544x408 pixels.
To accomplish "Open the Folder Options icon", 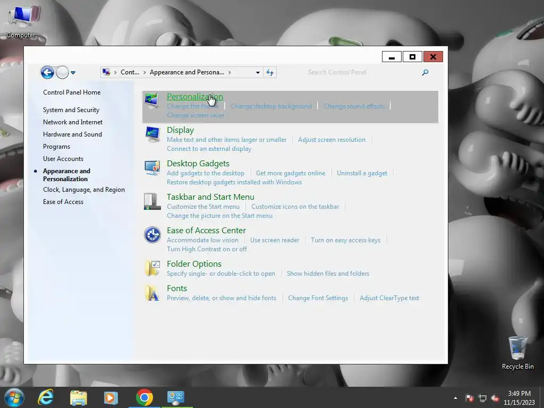I will (152, 268).
